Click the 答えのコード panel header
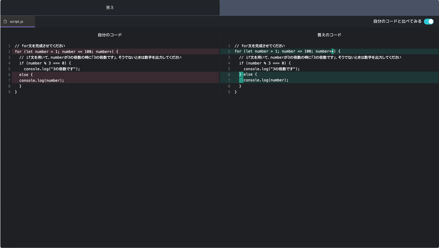 coord(329,35)
